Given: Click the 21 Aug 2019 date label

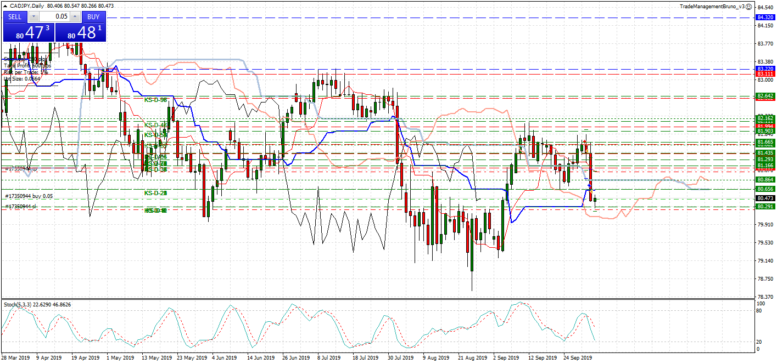Looking at the screenshot, I should click(473, 358).
